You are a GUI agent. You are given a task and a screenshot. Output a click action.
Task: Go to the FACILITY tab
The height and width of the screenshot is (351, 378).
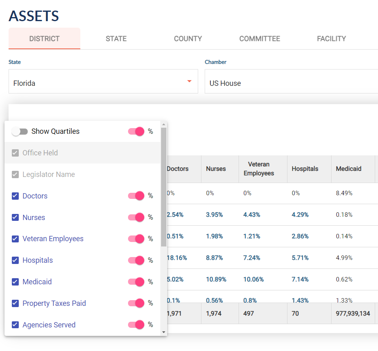(x=332, y=39)
